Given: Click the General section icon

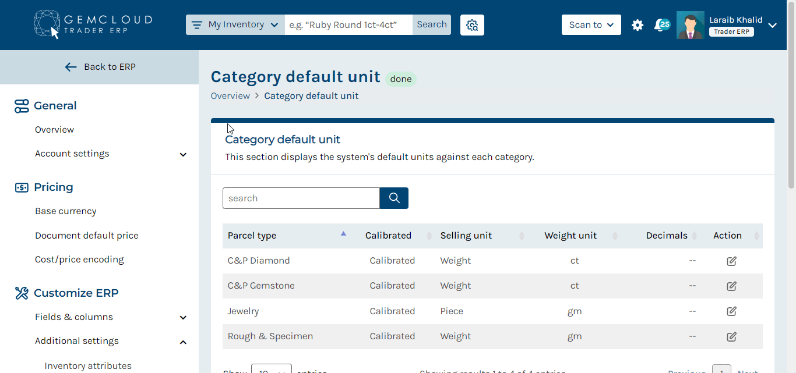Looking at the screenshot, I should click(x=22, y=106).
